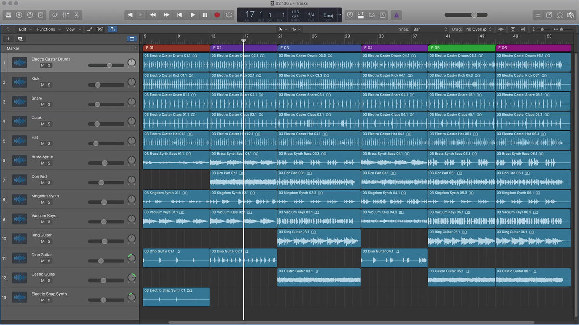Expand the LCD display mode chevron
This screenshot has height=325, width=579.
coord(339,15)
